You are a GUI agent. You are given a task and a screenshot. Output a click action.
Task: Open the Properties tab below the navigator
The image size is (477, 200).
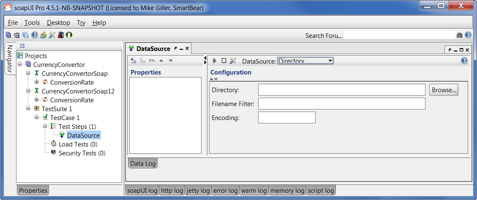33,191
